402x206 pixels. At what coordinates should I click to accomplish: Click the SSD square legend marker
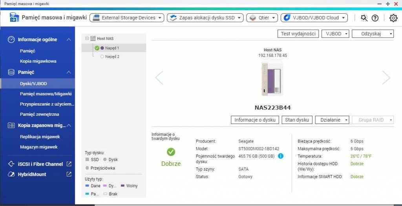click(87, 159)
